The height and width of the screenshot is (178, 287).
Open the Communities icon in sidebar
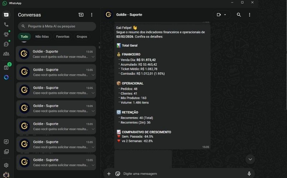(x=6, y=54)
